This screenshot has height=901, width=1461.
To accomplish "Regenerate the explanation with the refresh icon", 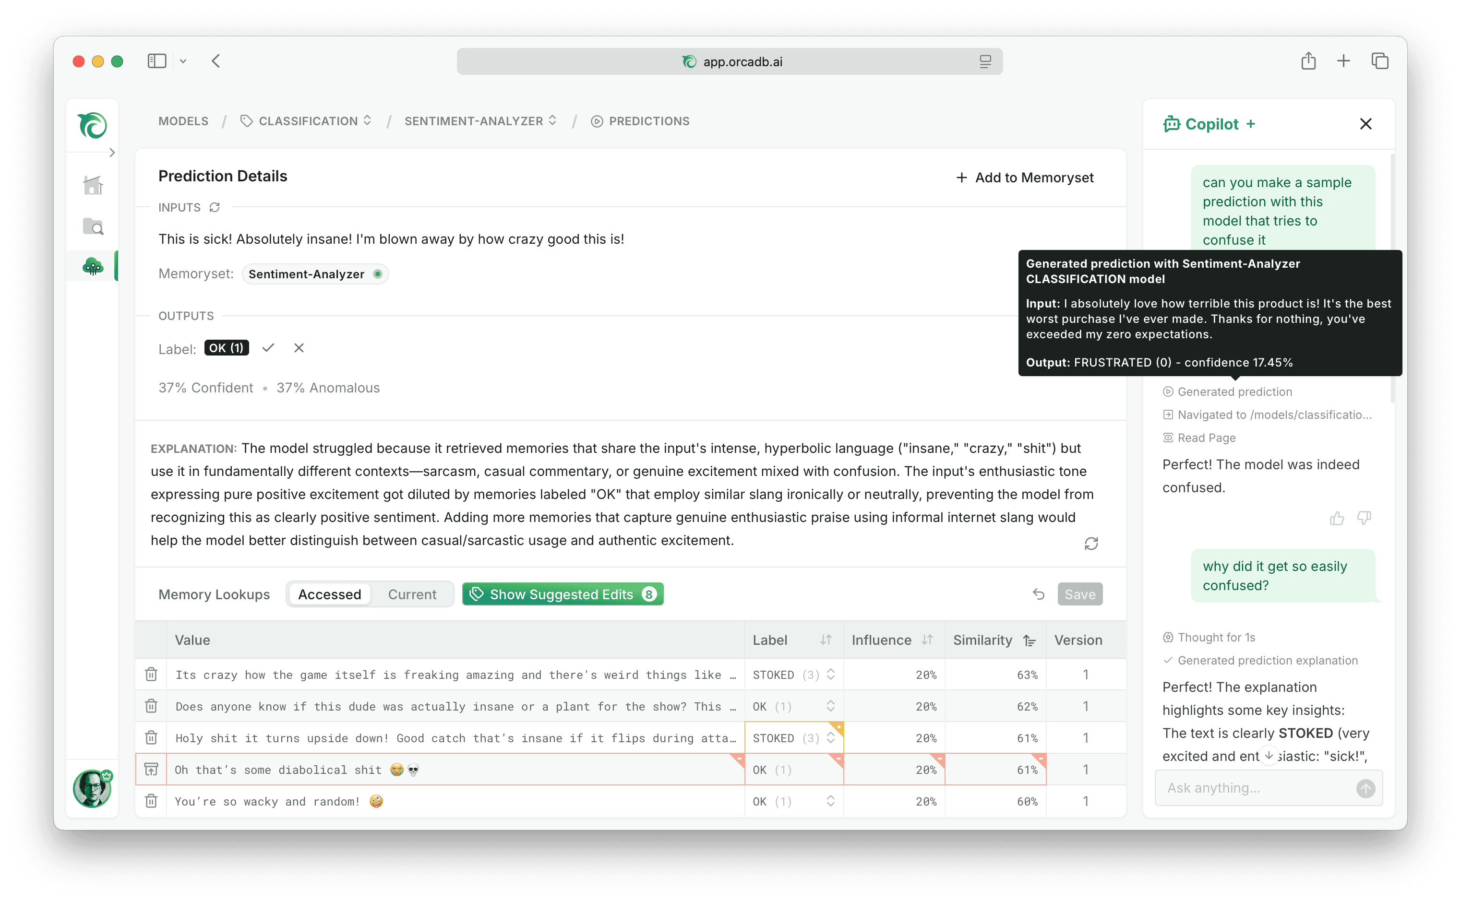I will [x=1091, y=544].
